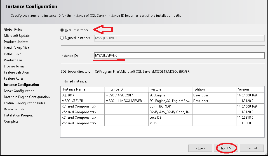Click the SQL Server directory path text
The width and height of the screenshot is (268, 156).
point(142,72)
